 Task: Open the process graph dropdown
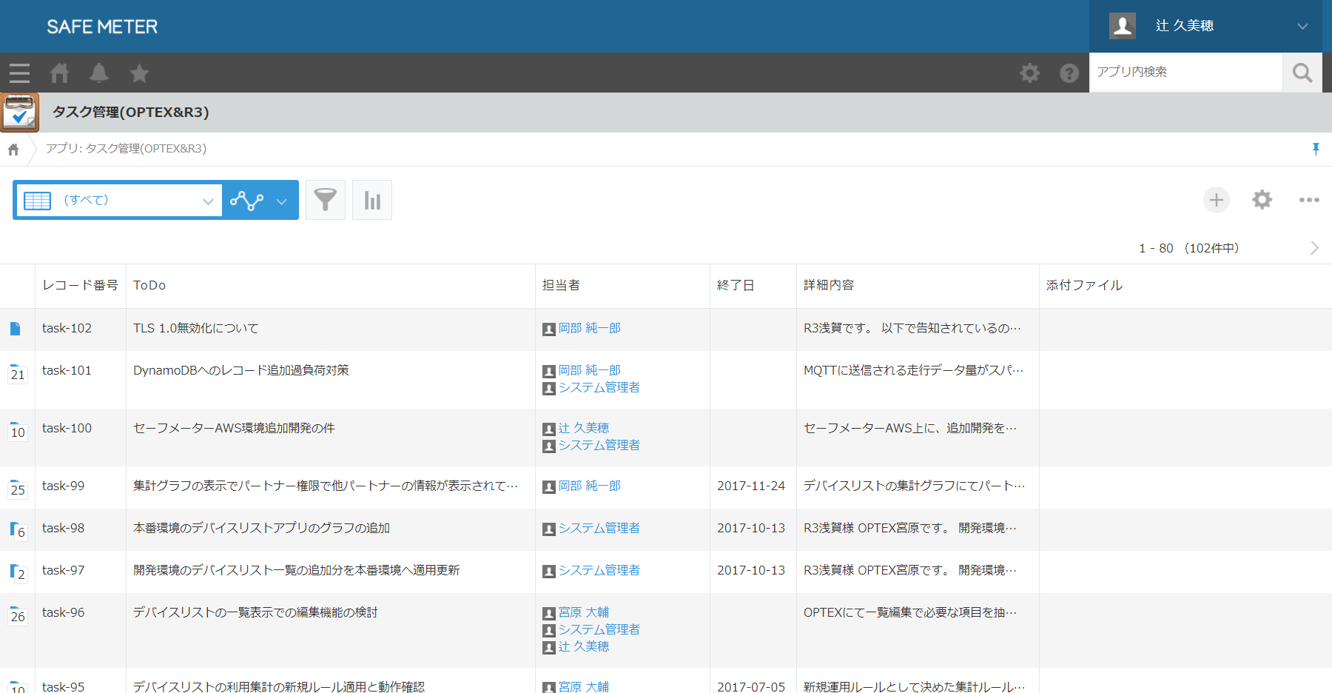(259, 200)
